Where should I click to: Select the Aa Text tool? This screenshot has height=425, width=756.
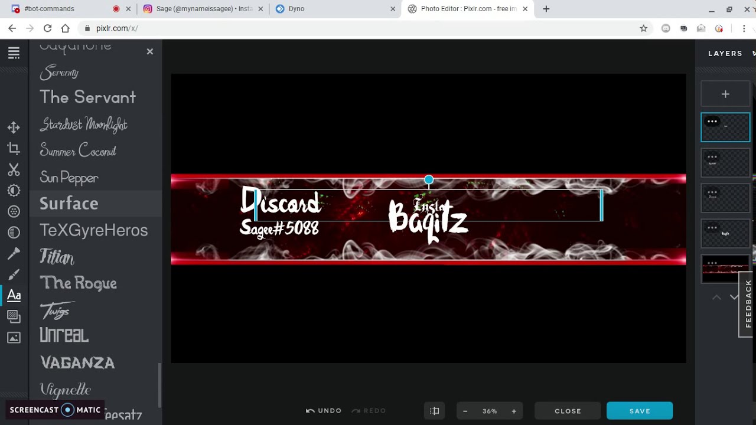click(14, 295)
